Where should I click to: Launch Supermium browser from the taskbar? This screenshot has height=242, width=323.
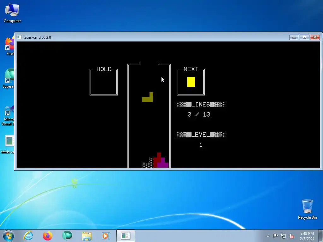(x=67, y=236)
